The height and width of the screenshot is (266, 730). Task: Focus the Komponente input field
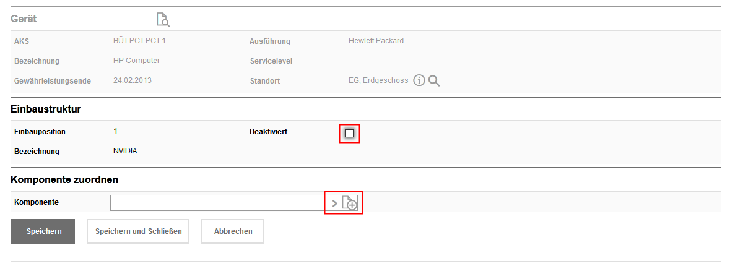[217, 203]
